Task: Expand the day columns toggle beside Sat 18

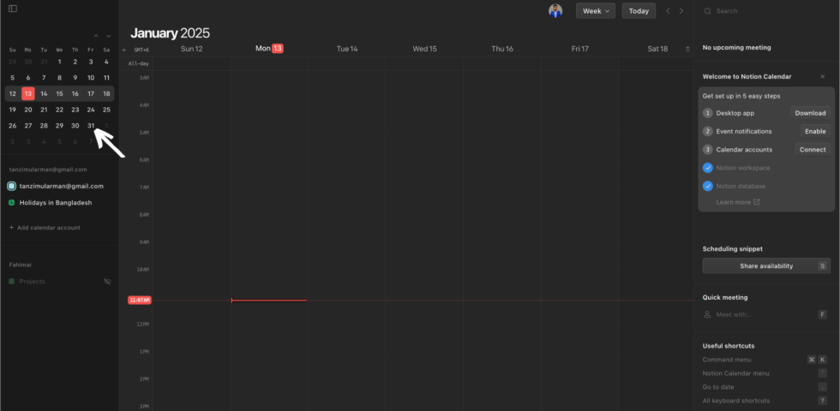Action: click(x=687, y=50)
